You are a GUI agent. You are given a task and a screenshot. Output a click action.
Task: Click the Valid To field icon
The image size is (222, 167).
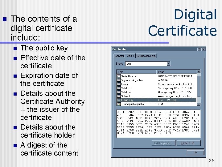[x=119, y=92]
